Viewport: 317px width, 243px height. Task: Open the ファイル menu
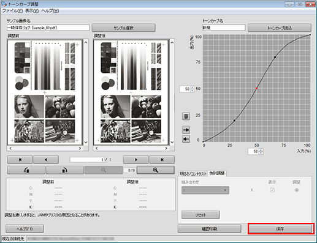[12, 11]
